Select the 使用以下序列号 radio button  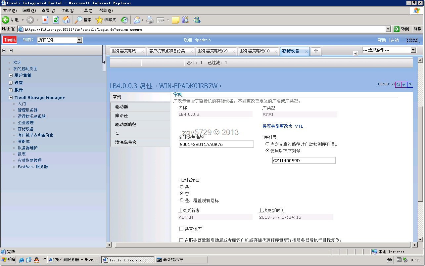point(267,151)
